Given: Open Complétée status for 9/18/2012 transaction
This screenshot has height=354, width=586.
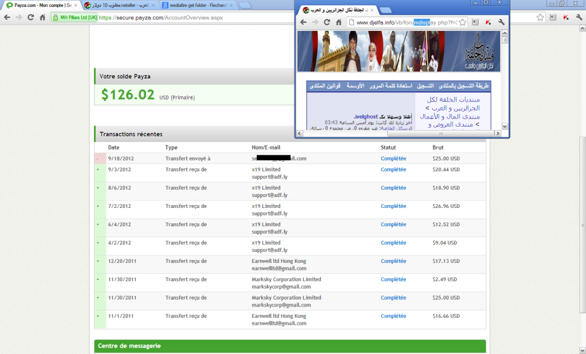Looking at the screenshot, I should pyautogui.click(x=393, y=159).
